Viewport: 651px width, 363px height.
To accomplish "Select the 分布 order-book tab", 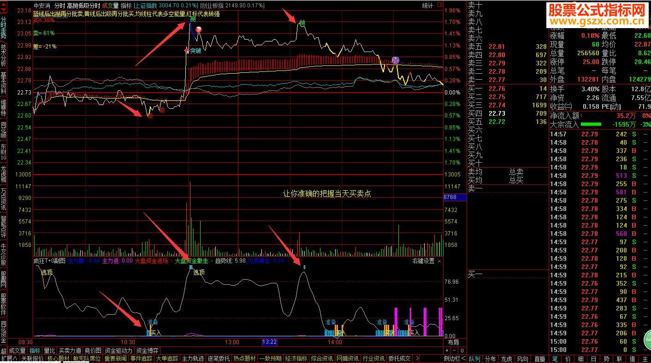I will coord(491,359).
